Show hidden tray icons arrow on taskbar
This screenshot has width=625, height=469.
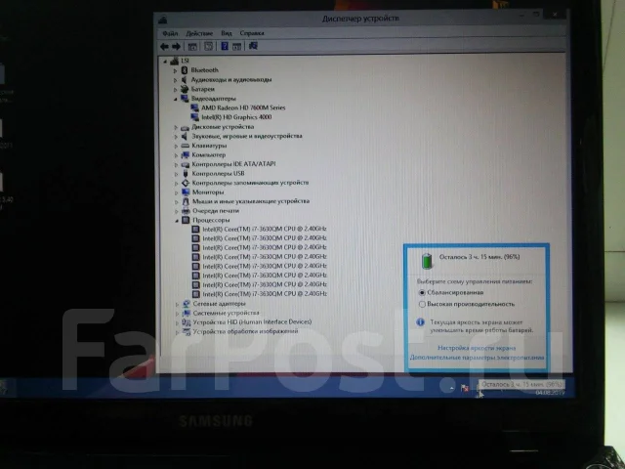pyautogui.click(x=451, y=388)
